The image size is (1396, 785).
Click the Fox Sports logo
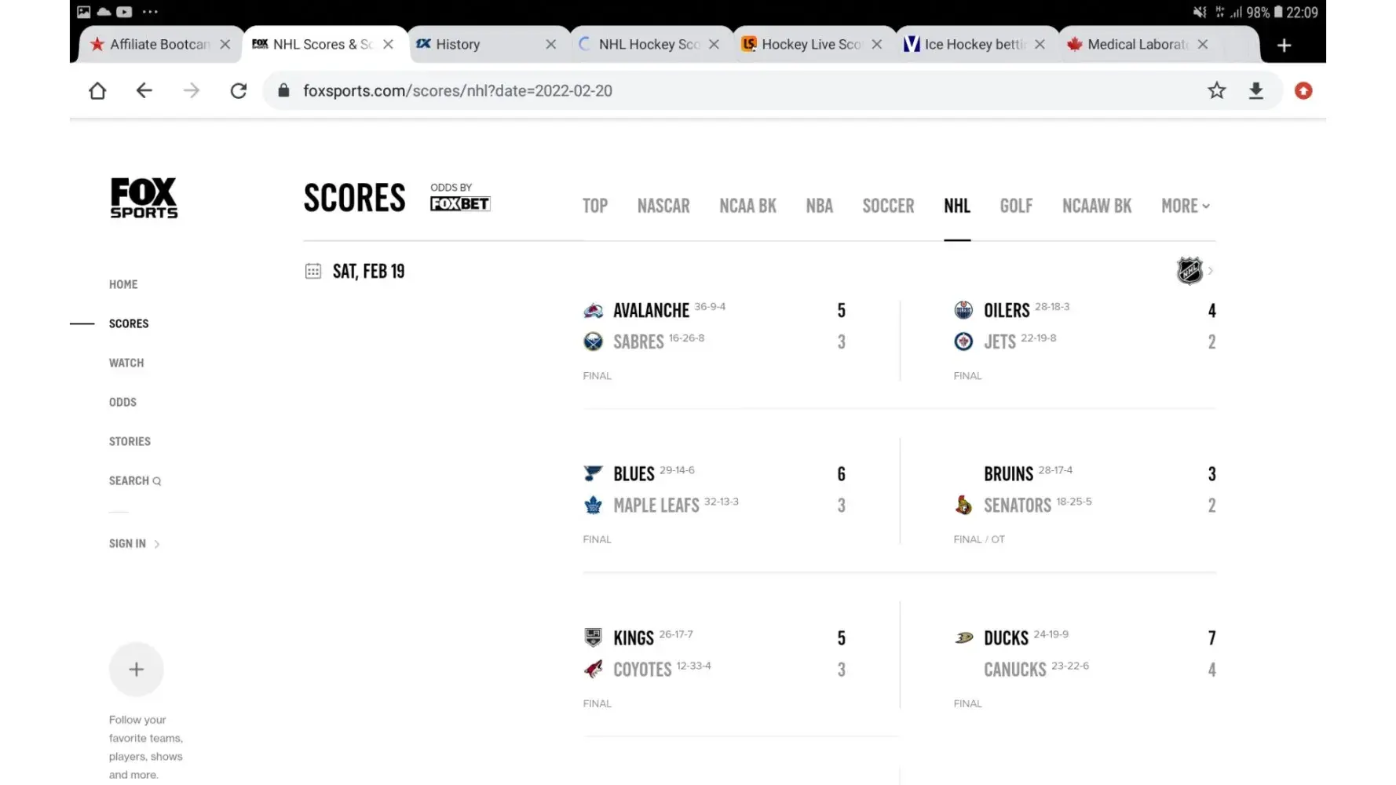pos(144,198)
